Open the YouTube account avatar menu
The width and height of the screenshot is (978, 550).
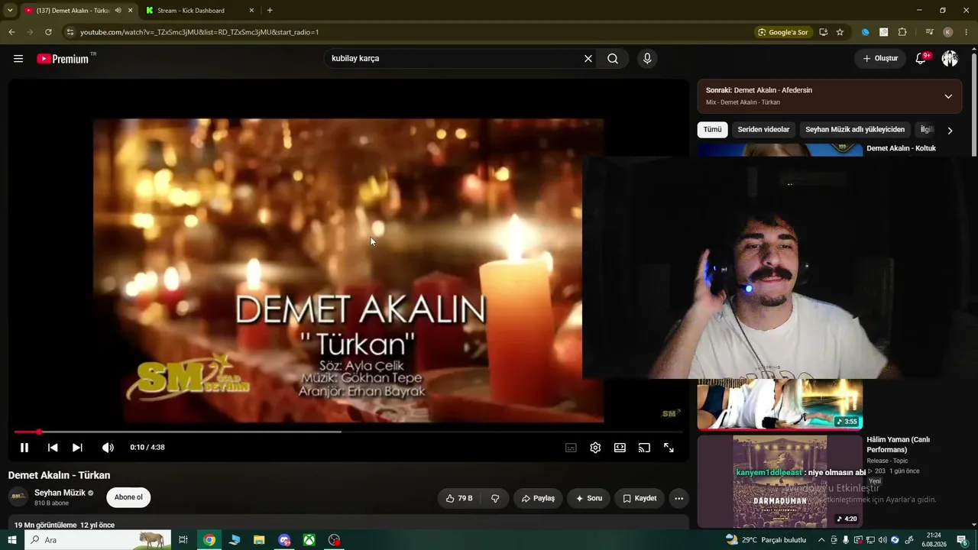click(x=950, y=59)
